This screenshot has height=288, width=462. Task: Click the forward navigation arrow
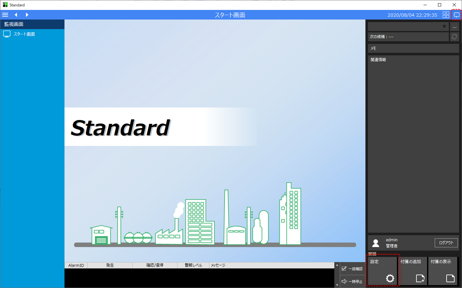pyautogui.click(x=27, y=14)
